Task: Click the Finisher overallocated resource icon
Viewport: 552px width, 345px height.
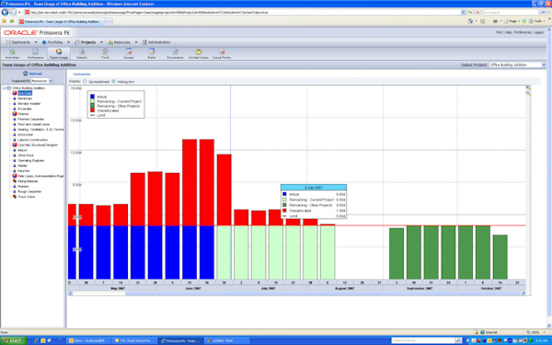Action: pos(15,114)
